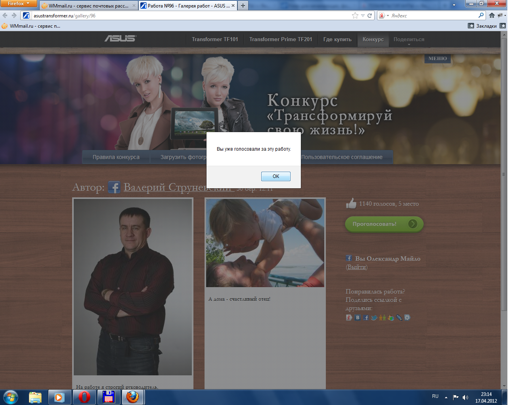Screen dimensions: 528x405
Task: Click the volume speaker icon in tray
Action: coord(465,397)
